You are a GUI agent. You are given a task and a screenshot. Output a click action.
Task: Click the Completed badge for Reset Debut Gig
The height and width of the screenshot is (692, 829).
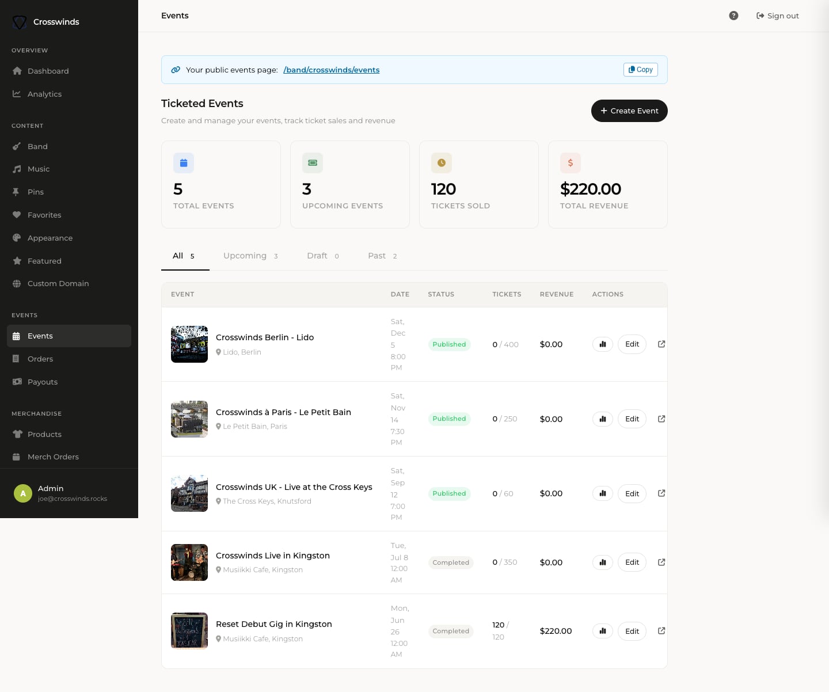coord(451,631)
